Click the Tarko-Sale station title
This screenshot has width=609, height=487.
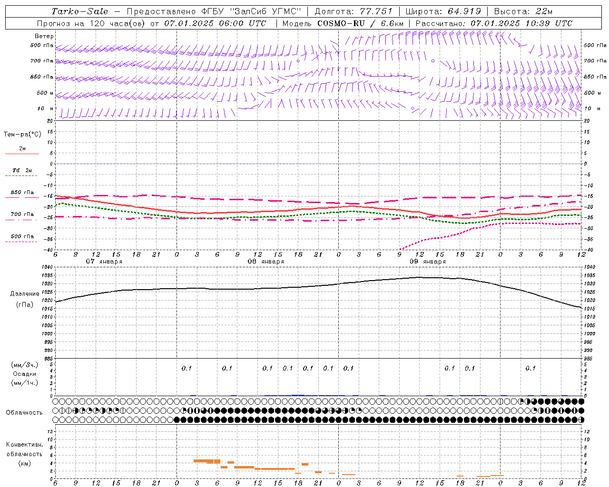[80, 11]
